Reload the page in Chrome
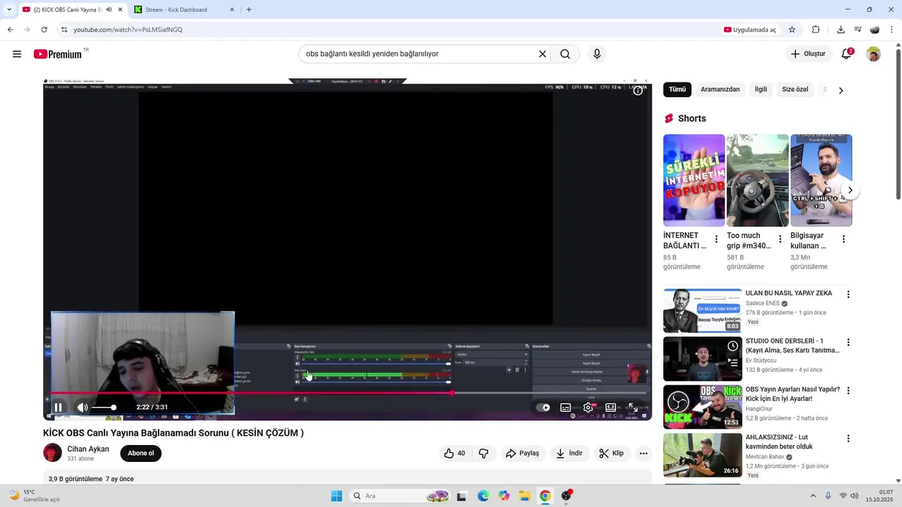 [x=44, y=30]
